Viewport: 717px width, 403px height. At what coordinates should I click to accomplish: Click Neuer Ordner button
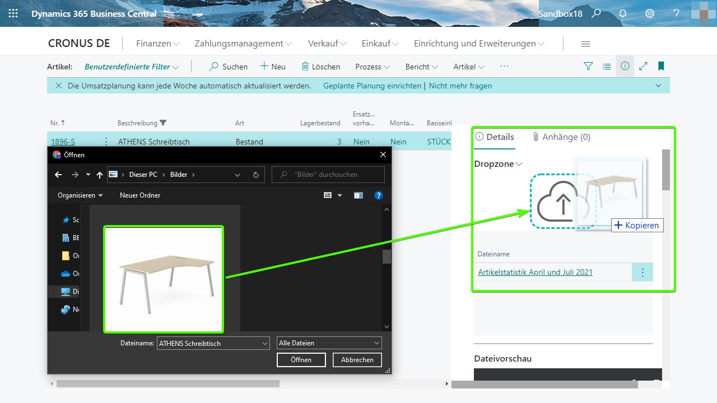[x=140, y=195]
